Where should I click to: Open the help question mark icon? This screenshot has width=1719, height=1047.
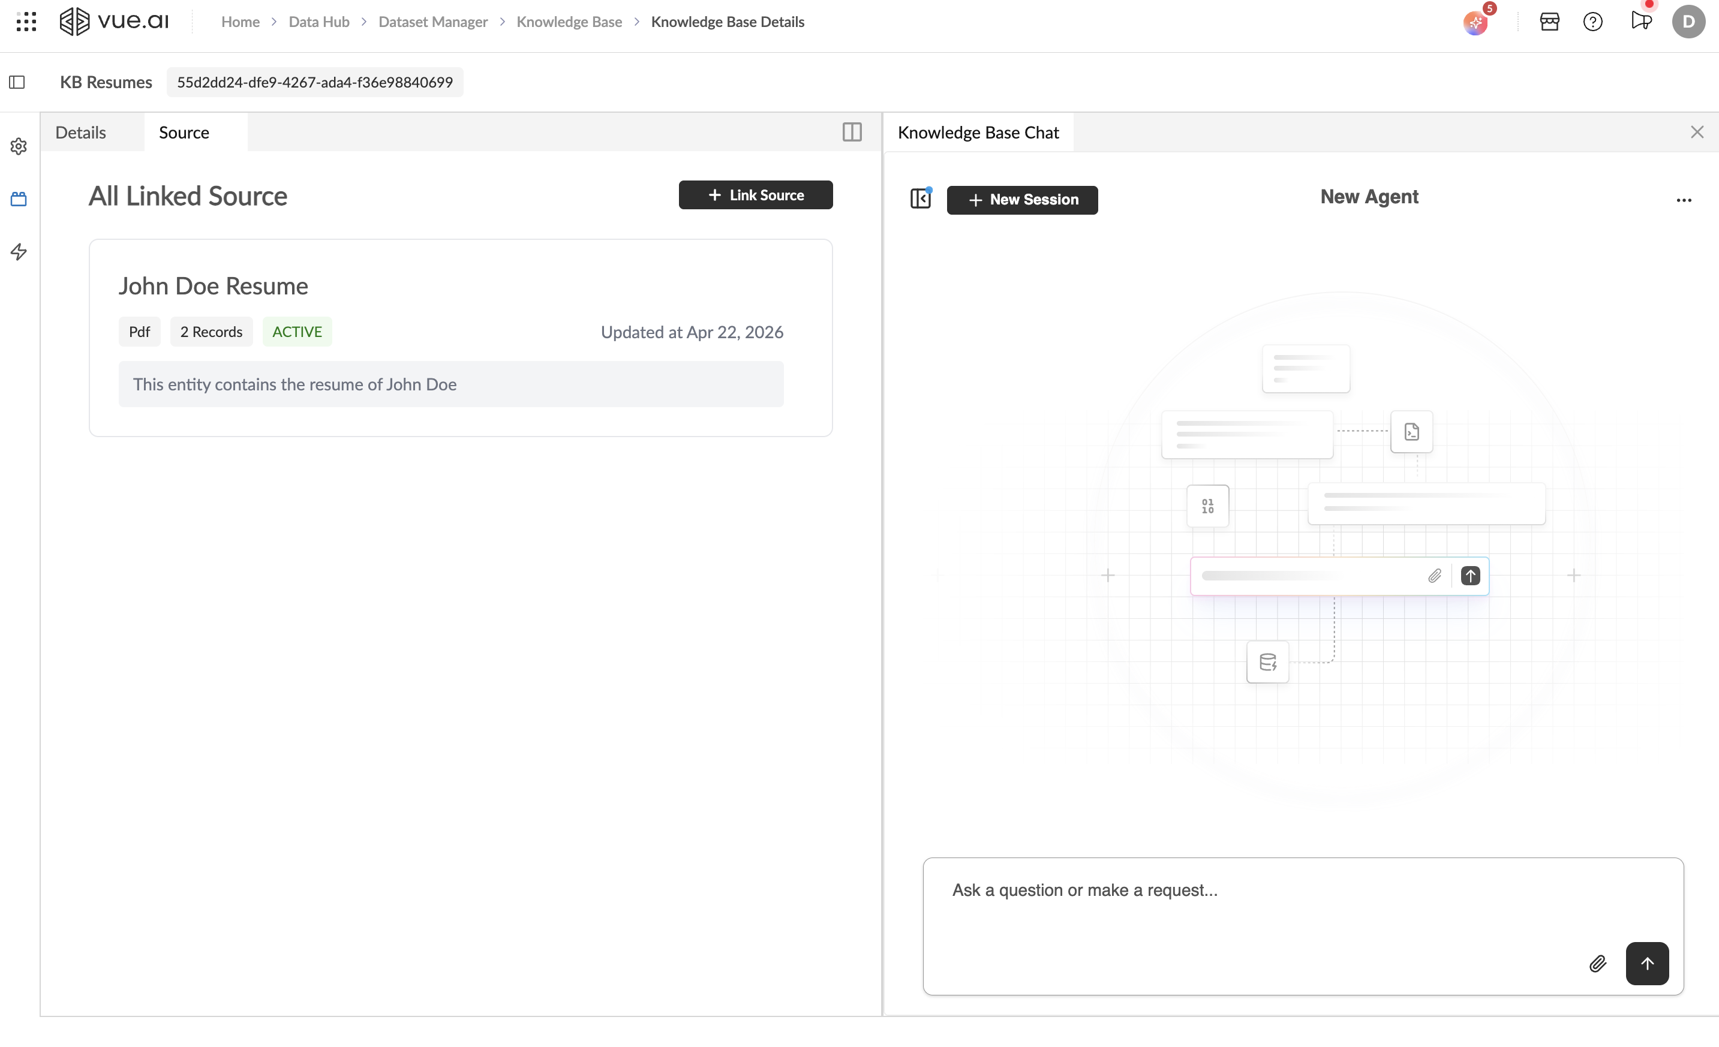[1592, 22]
